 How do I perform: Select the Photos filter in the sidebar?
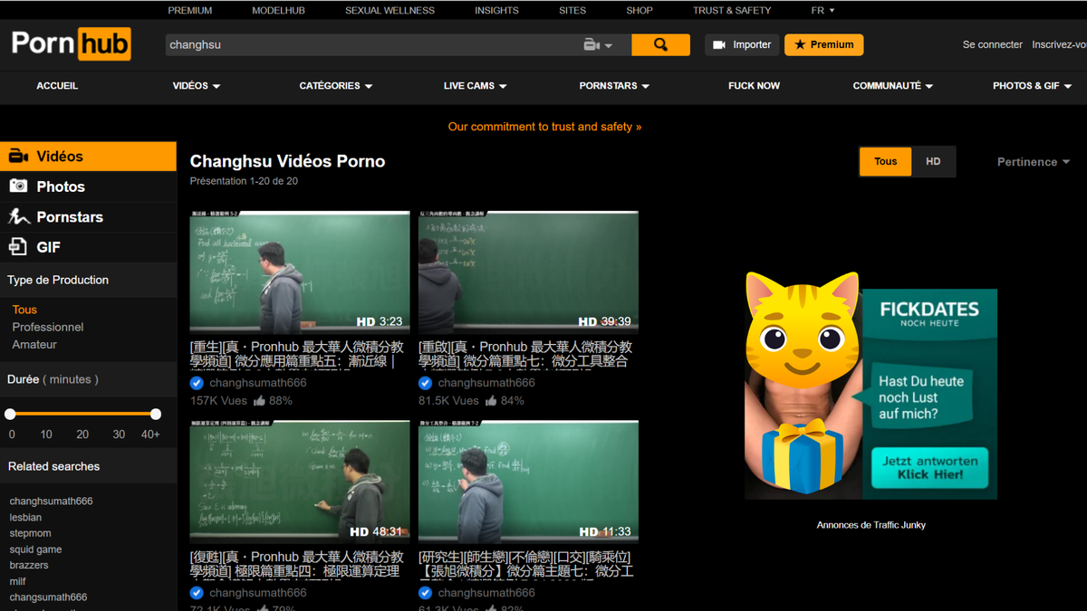tap(88, 186)
